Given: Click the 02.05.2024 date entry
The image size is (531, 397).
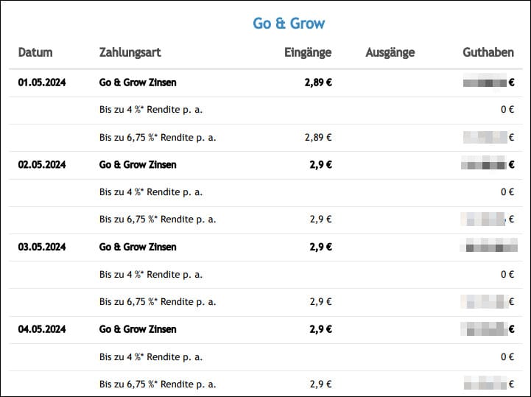Looking at the screenshot, I should (42, 165).
